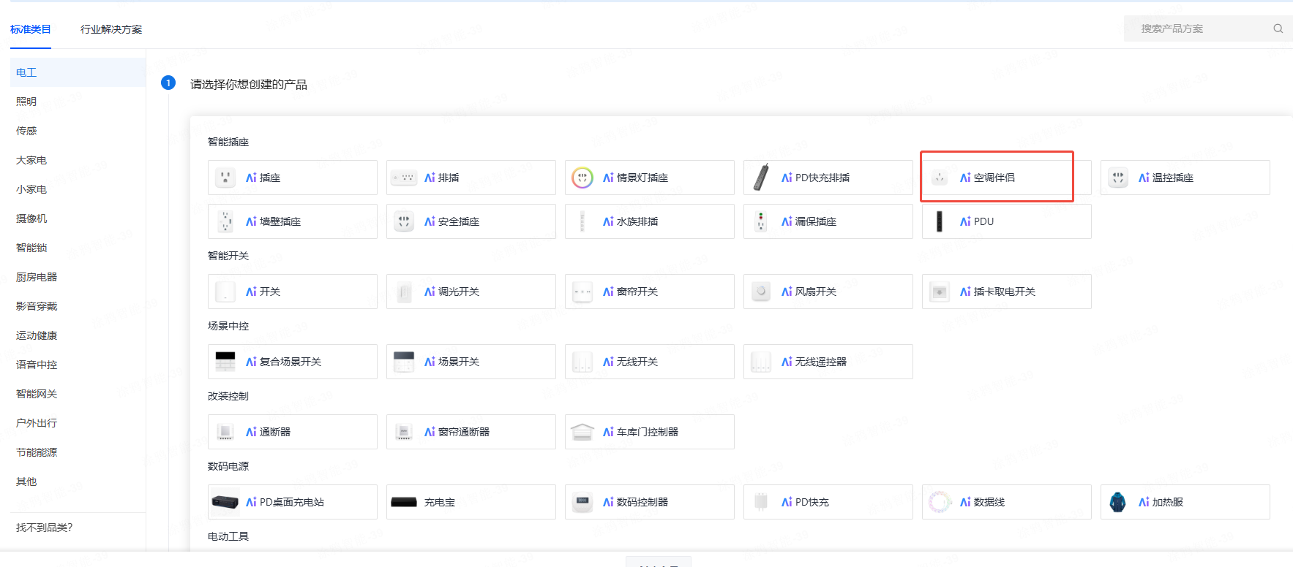Click the black PDU device icon
The width and height of the screenshot is (1293, 567).
940,221
